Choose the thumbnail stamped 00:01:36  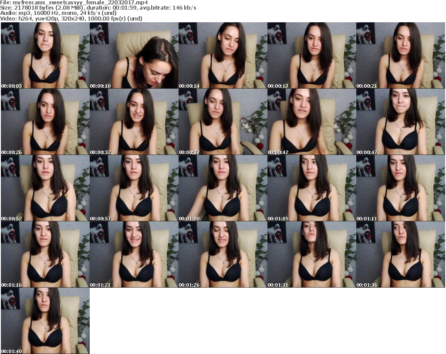(401, 254)
